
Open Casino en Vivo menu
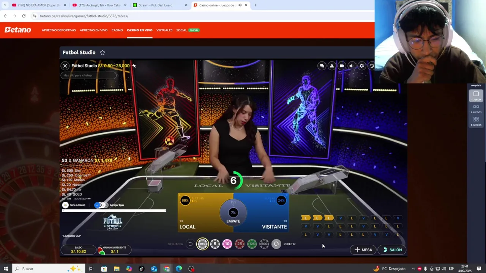click(x=140, y=30)
